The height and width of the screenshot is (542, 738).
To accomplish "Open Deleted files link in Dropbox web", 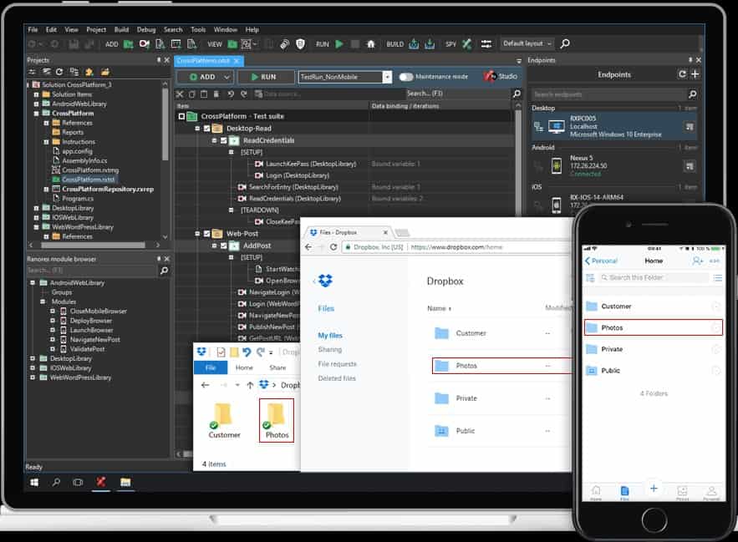I will (x=337, y=378).
